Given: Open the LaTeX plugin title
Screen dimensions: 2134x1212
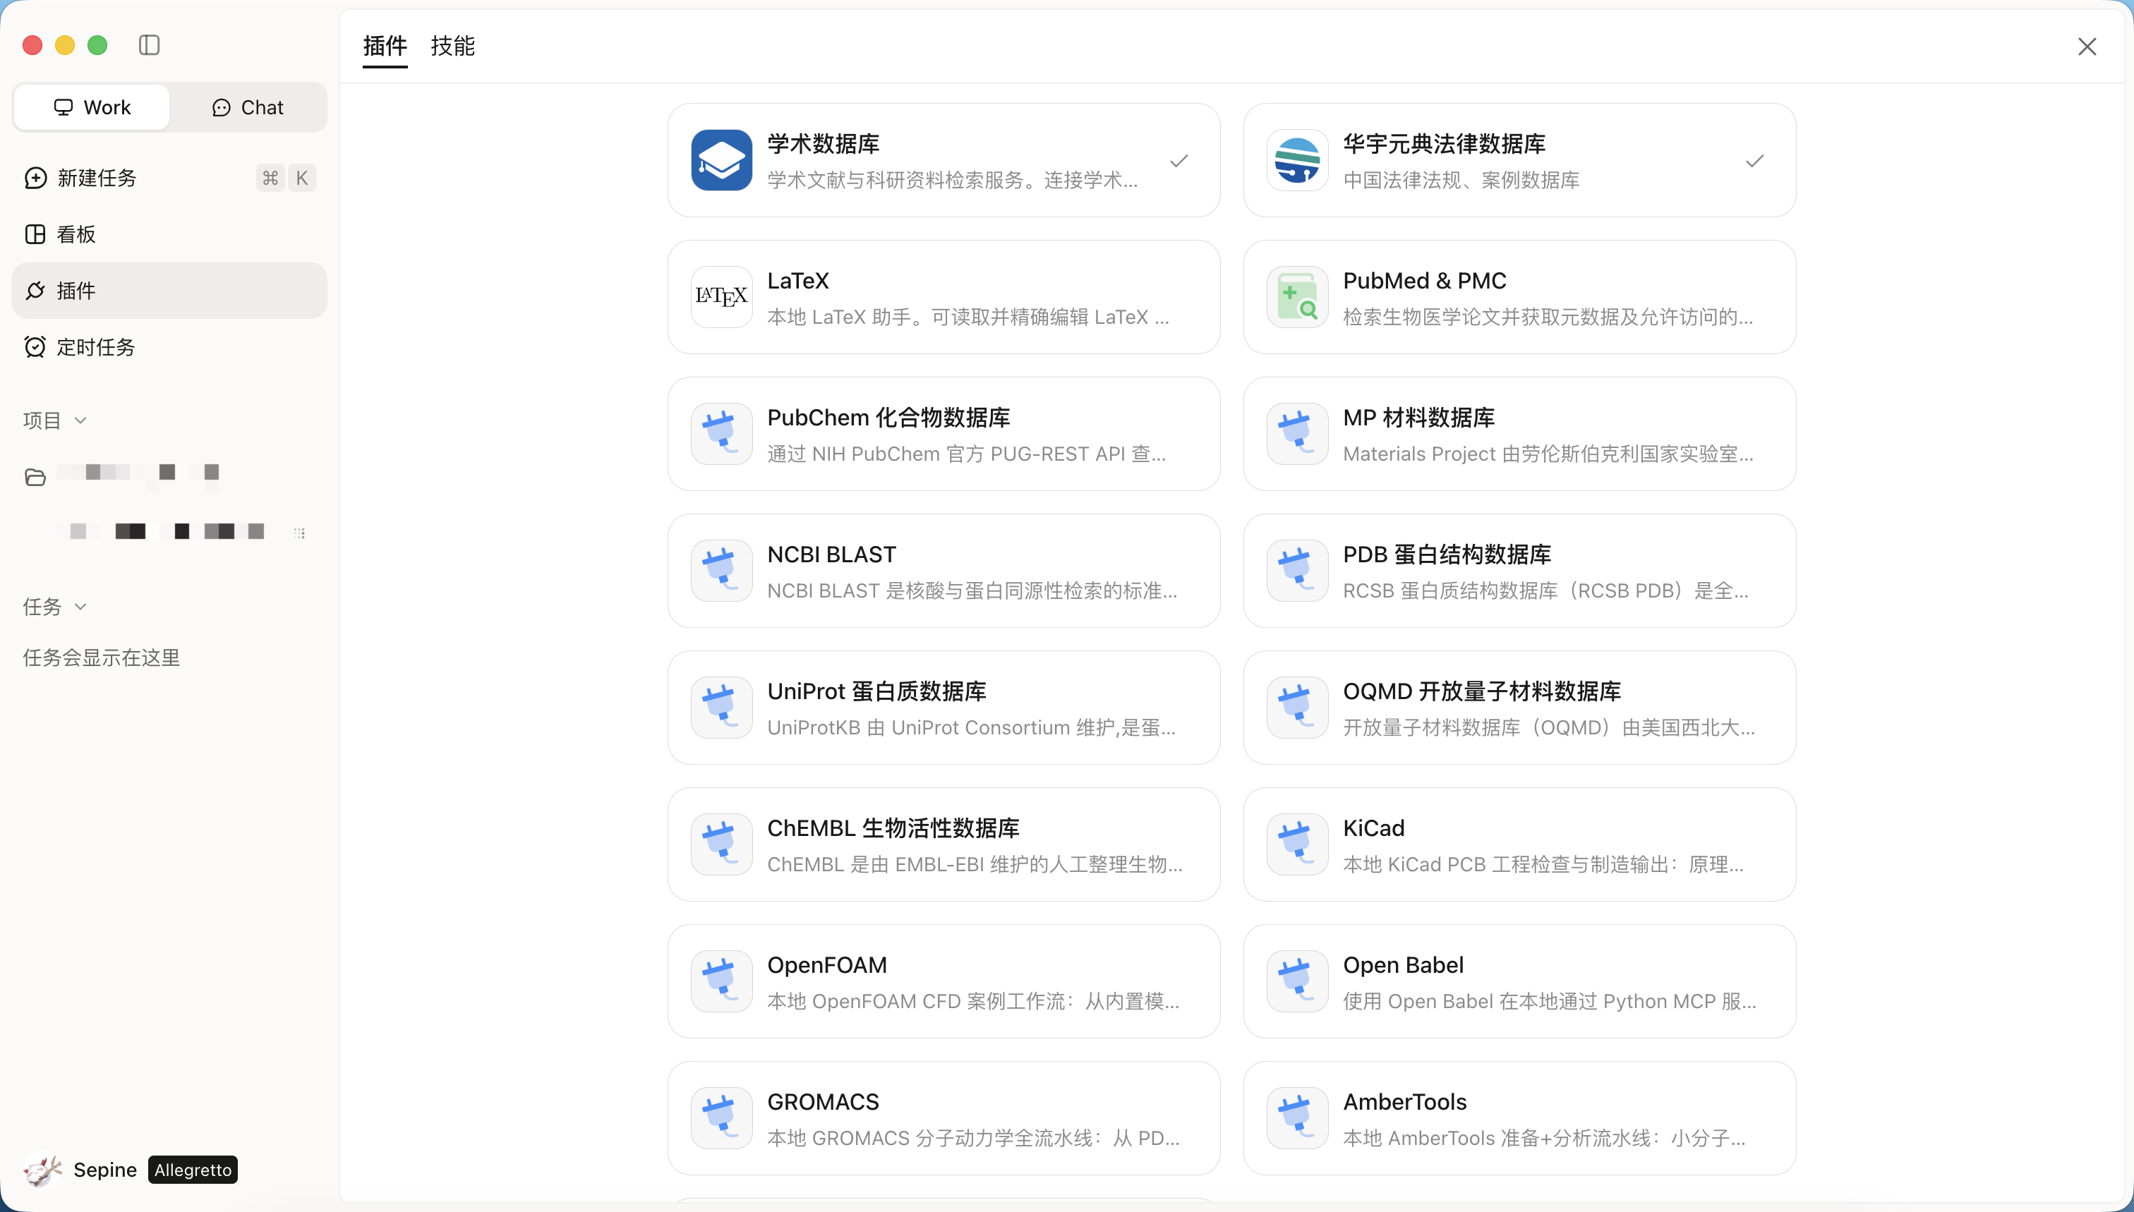Looking at the screenshot, I should 797,281.
